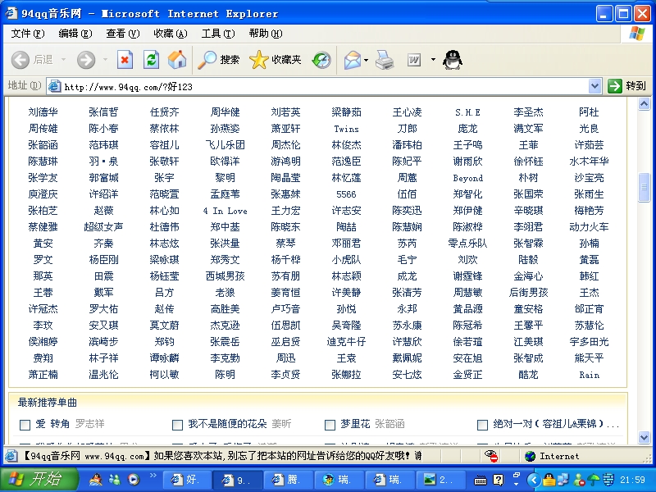Open the Search (搜索) toolbar button

click(219, 60)
